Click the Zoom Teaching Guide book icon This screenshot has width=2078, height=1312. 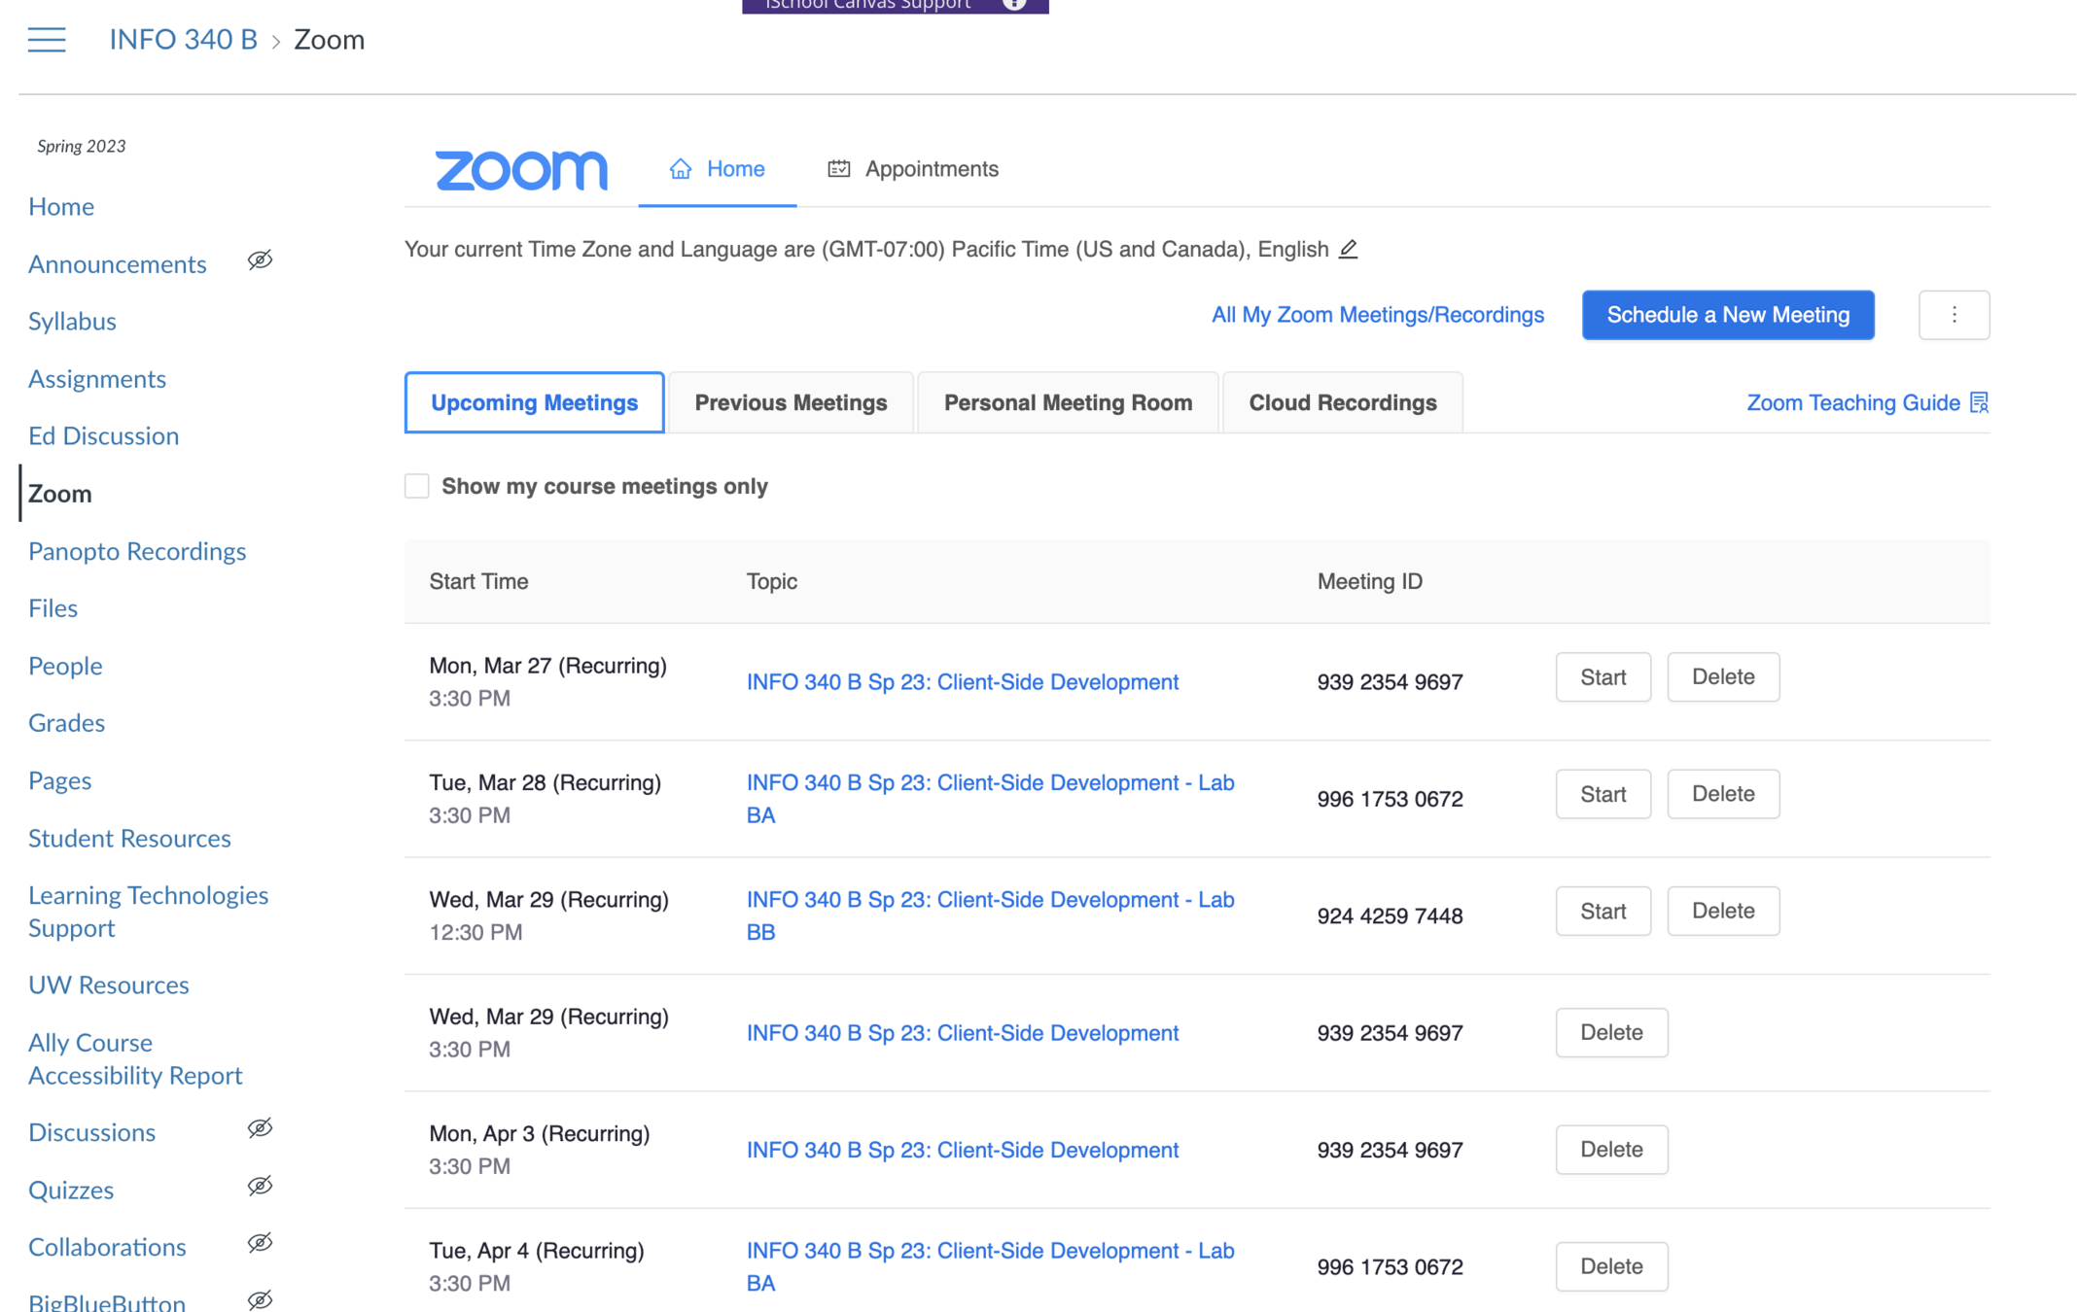[x=1979, y=402]
